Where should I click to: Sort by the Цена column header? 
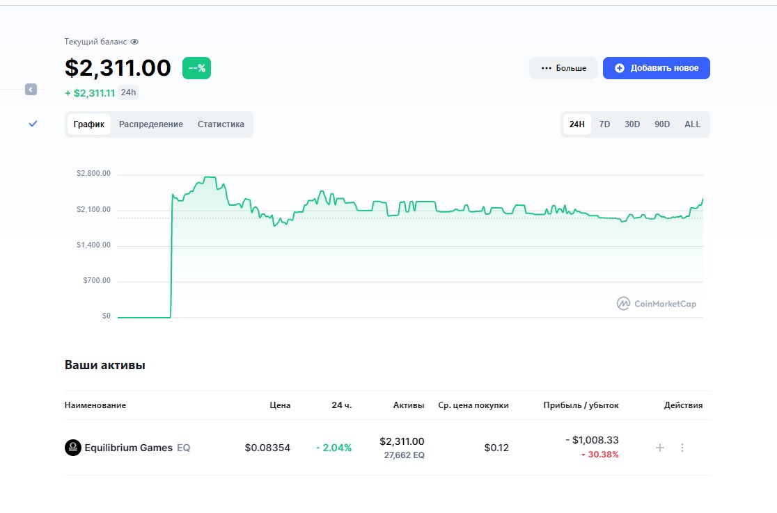pos(280,405)
